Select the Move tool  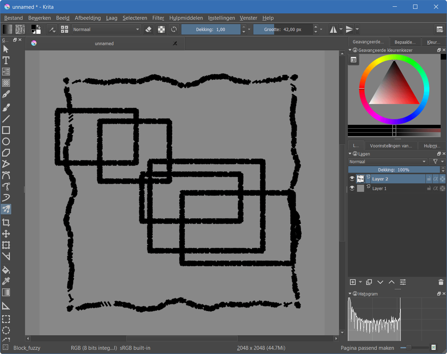coord(6,233)
